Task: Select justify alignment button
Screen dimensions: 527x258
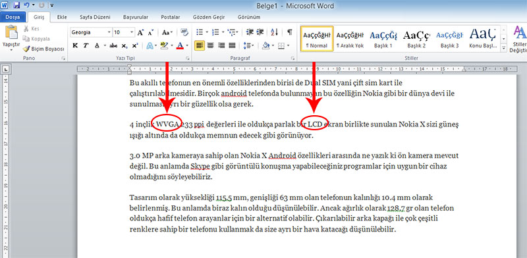Action: (x=232, y=45)
